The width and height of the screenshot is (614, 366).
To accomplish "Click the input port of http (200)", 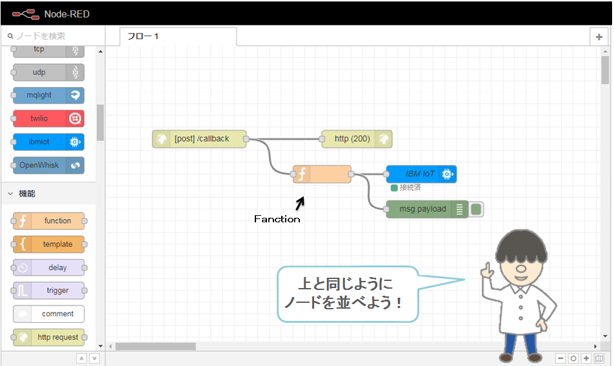I will (322, 139).
